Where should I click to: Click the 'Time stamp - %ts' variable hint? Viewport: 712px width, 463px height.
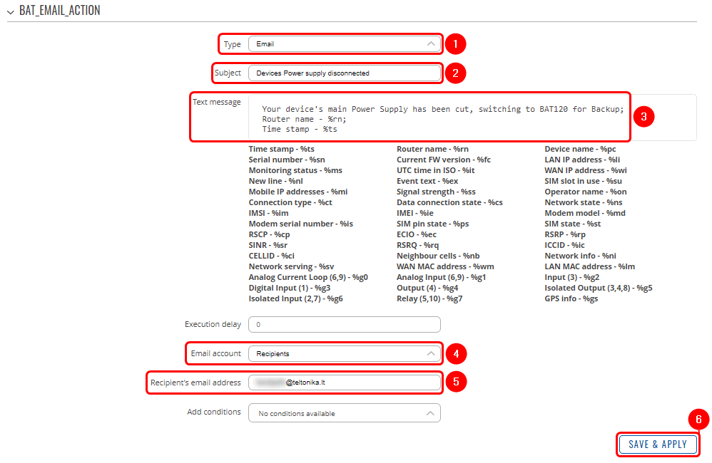[x=282, y=149]
